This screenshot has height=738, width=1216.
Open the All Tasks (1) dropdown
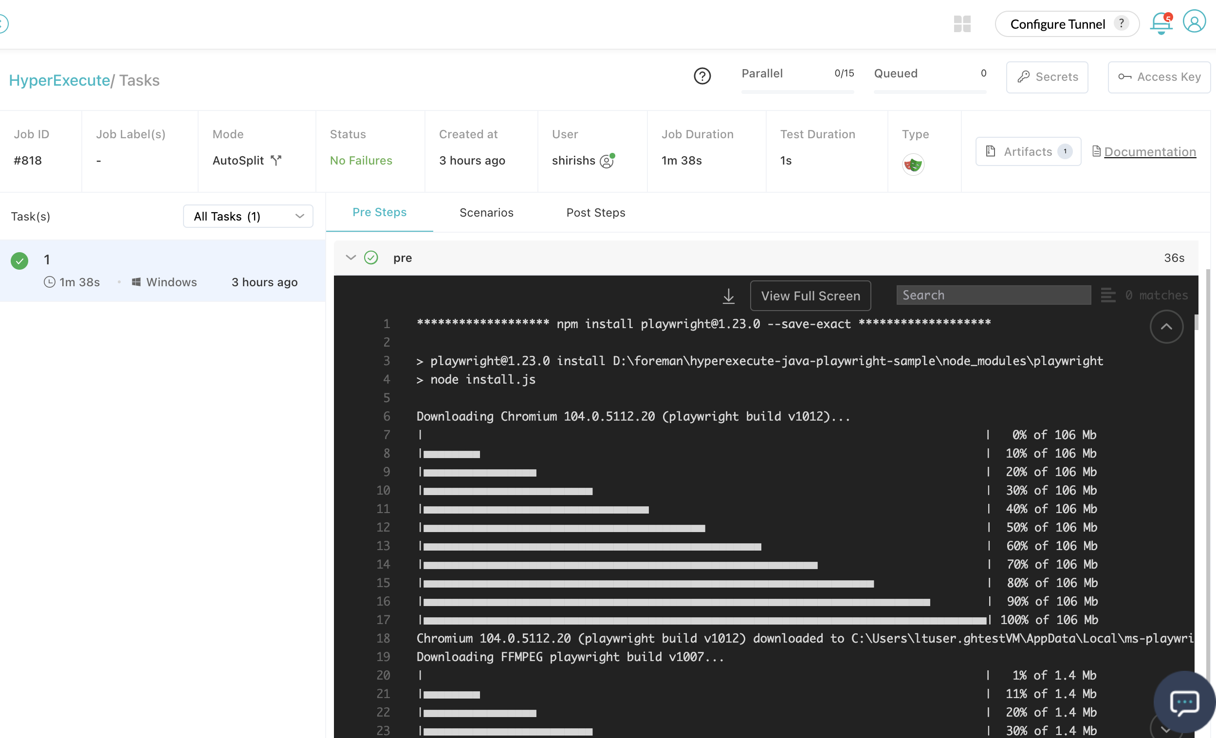[x=248, y=216]
